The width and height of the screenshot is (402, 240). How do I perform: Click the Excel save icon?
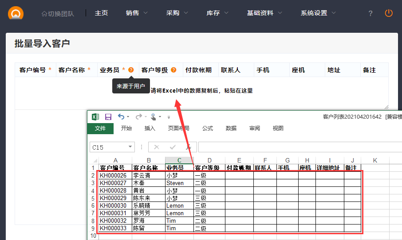pos(108,117)
